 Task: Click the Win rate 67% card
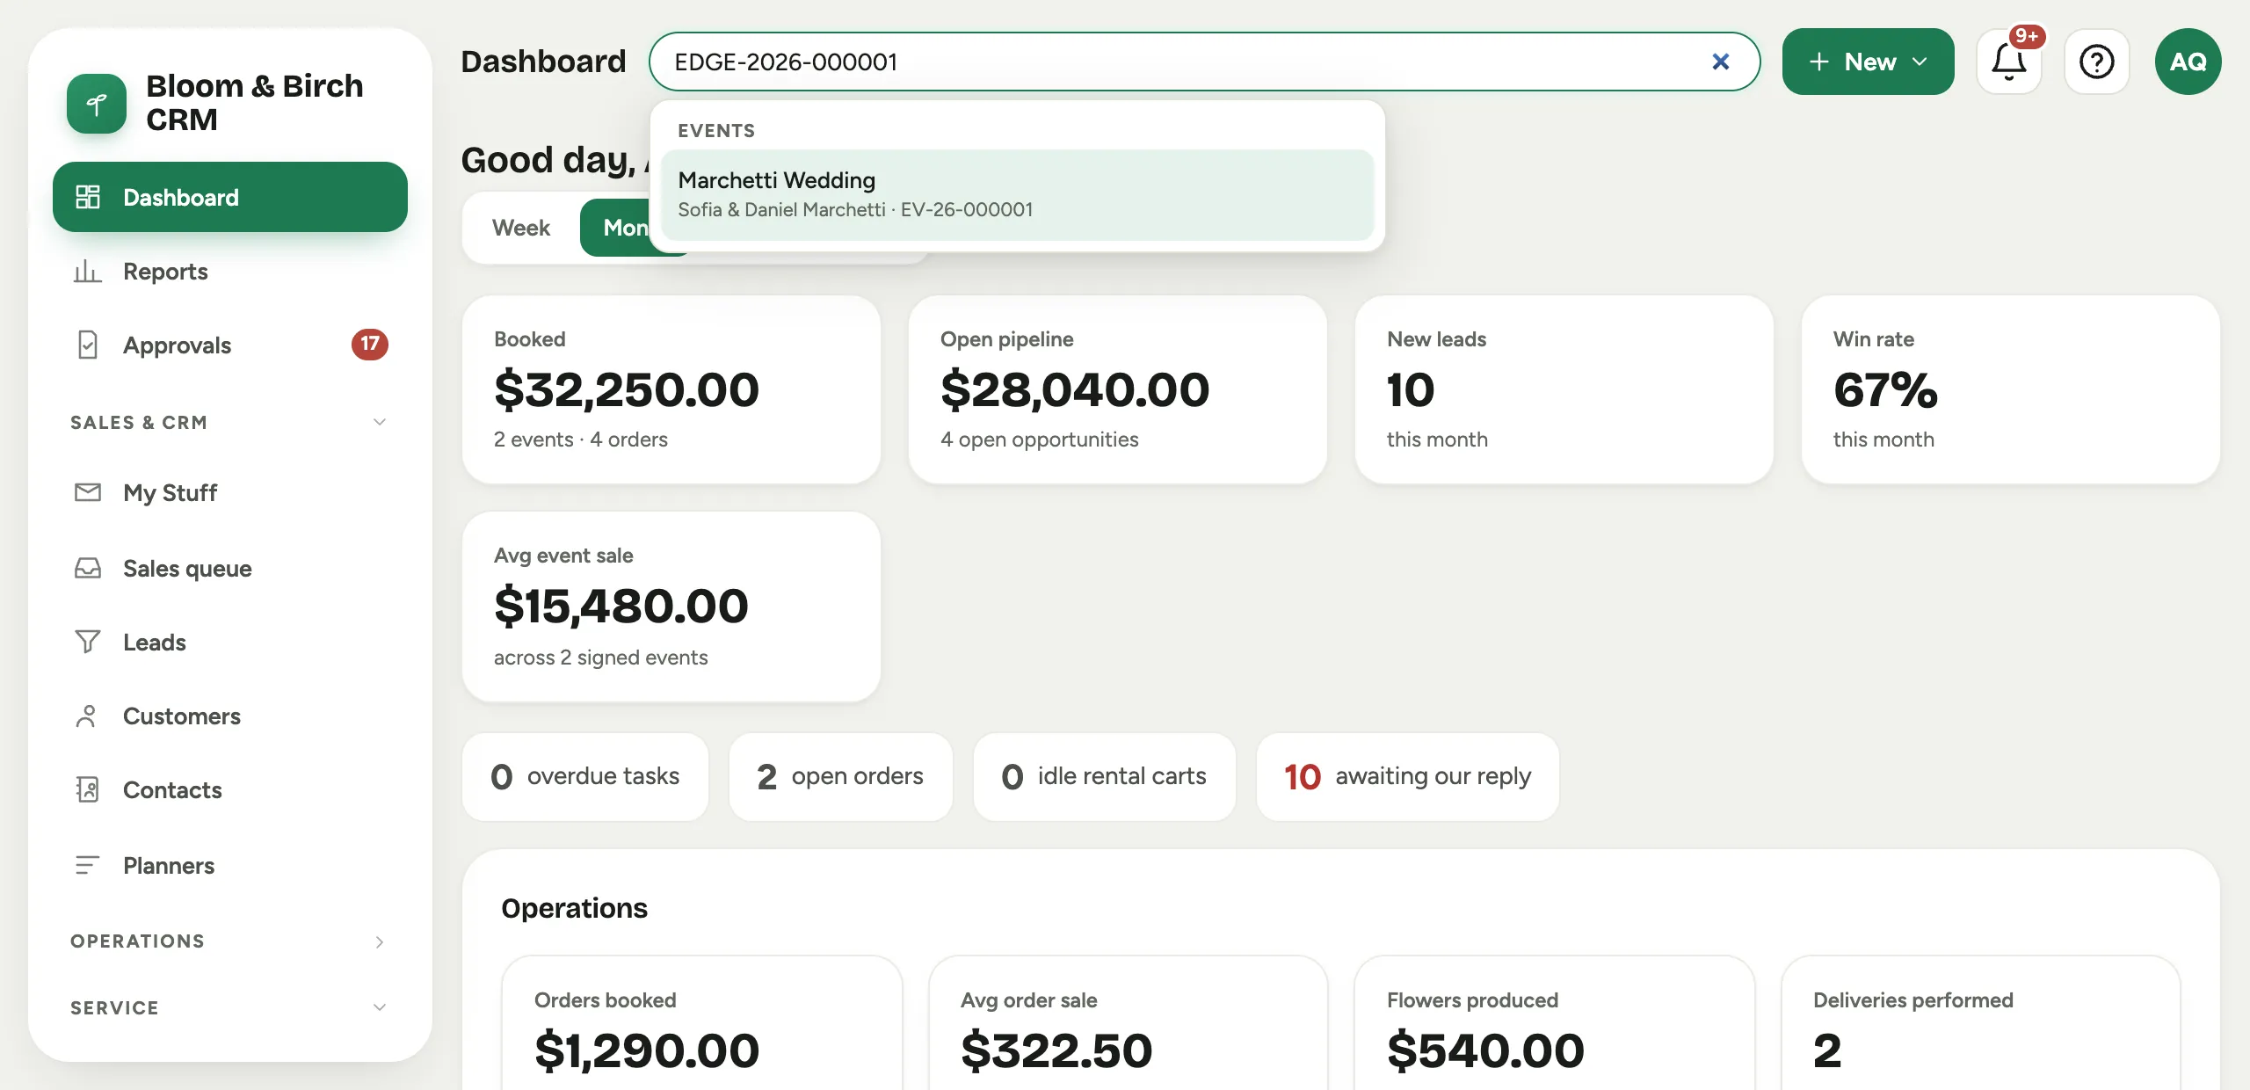coord(2011,389)
